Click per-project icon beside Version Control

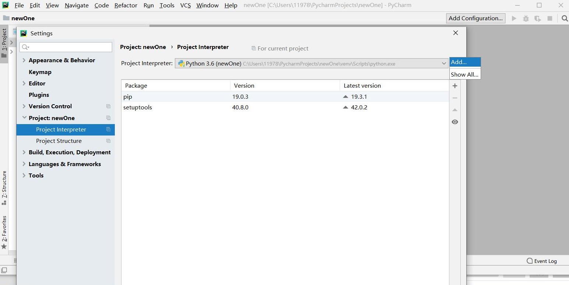(108, 106)
